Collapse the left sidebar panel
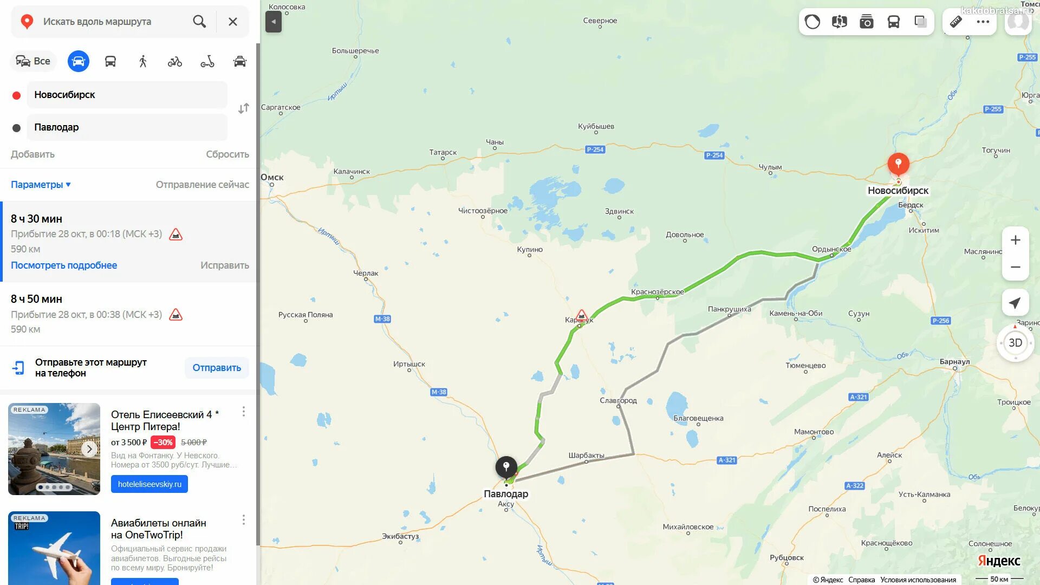The height and width of the screenshot is (585, 1040). pos(274,22)
